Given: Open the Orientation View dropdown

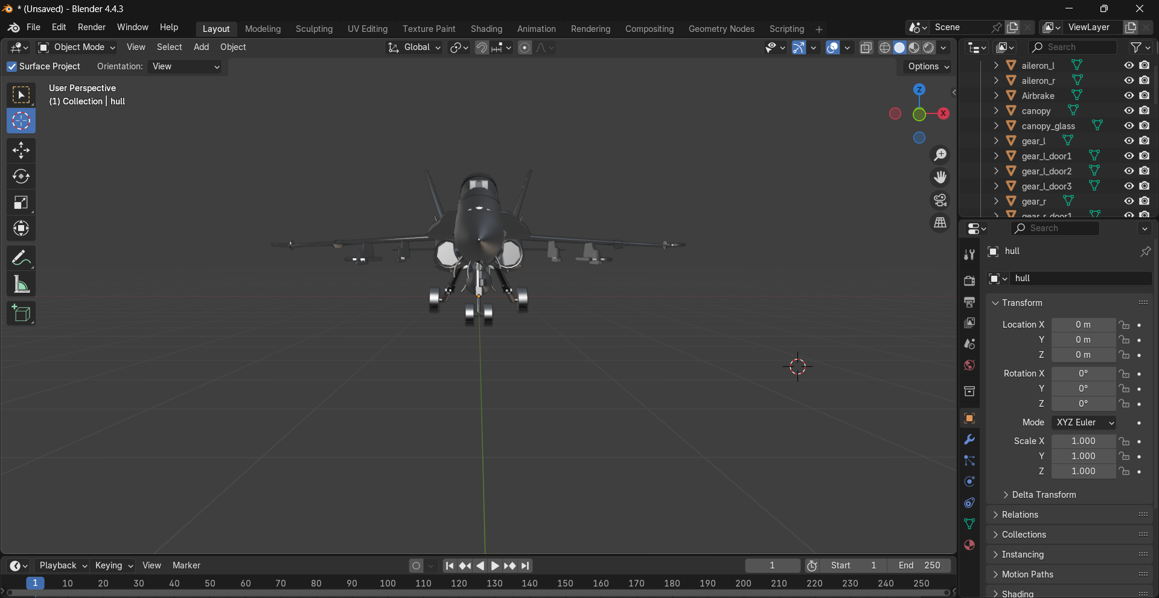Looking at the screenshot, I should [x=185, y=66].
